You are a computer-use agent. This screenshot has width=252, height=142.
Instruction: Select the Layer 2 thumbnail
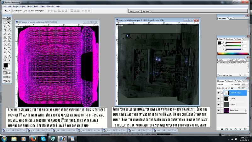(x=226, y=104)
